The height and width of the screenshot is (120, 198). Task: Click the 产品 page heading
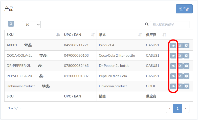point(9,9)
